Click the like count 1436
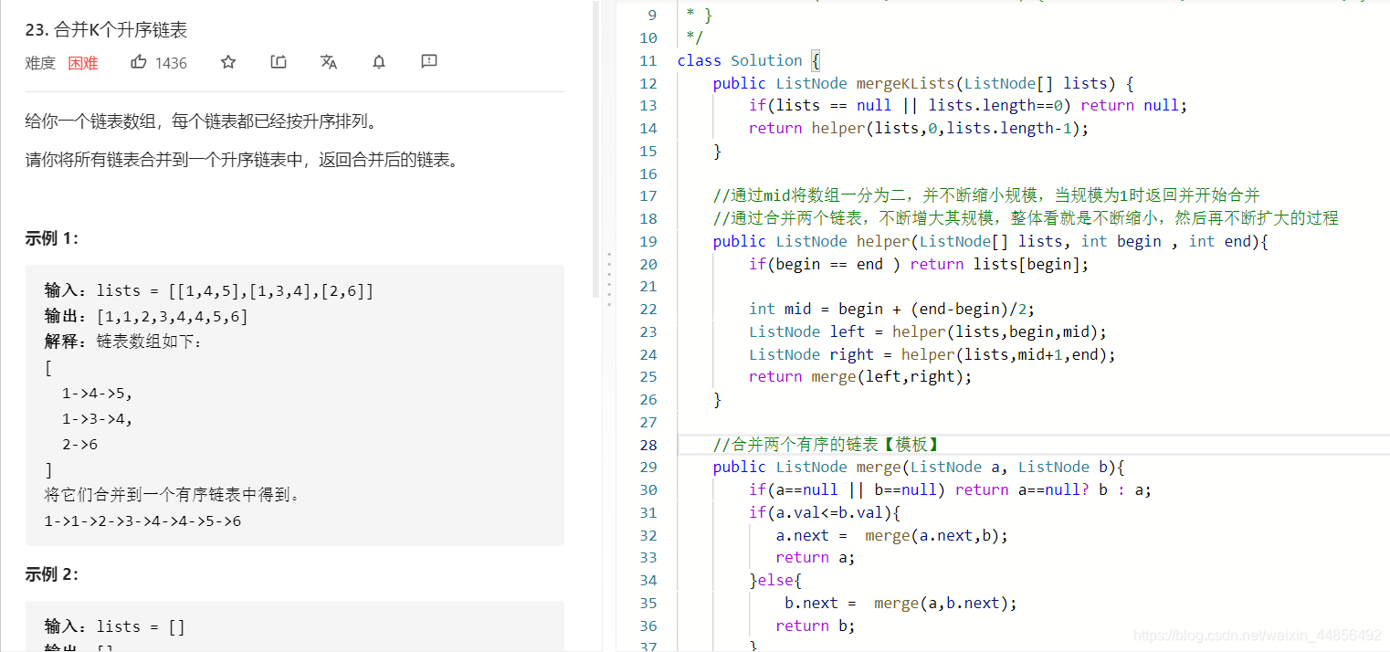 171,63
